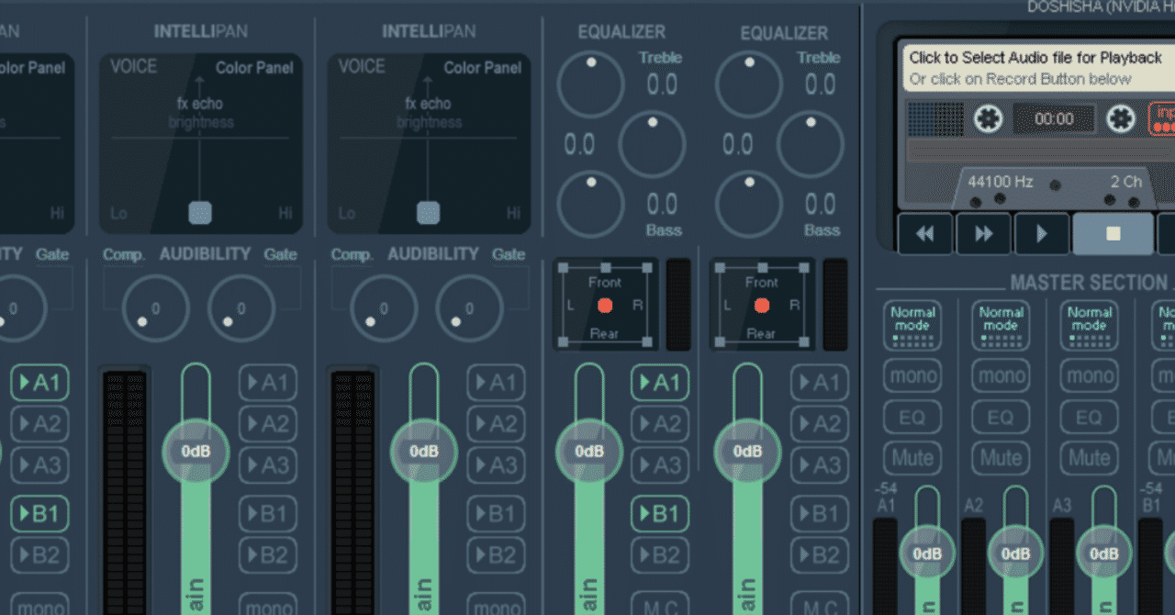Enable B1 on the right EQUALIZER strip

pos(819,514)
